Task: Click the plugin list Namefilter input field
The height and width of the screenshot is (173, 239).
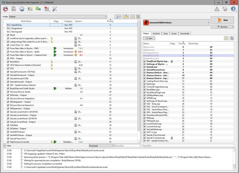Action: click(188, 145)
